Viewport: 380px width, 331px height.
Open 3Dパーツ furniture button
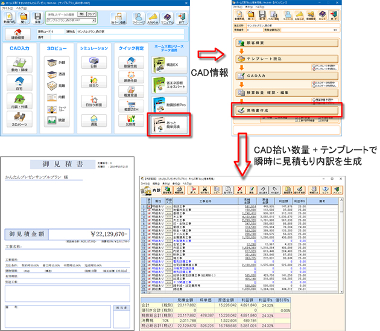19,119
